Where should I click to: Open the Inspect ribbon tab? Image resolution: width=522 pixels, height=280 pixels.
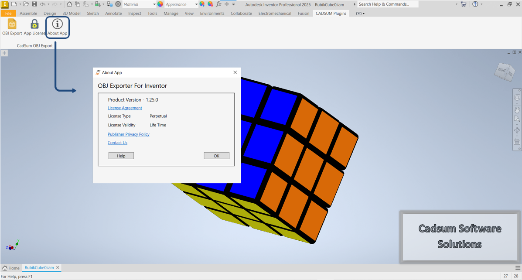pyautogui.click(x=135, y=14)
